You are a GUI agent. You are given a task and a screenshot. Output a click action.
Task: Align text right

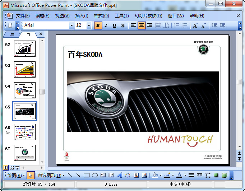point(150,25)
